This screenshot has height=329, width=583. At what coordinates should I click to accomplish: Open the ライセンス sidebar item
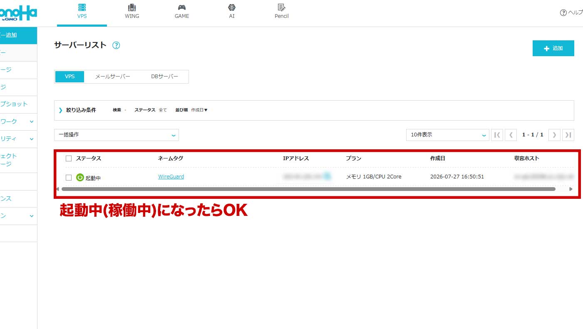[18, 199]
